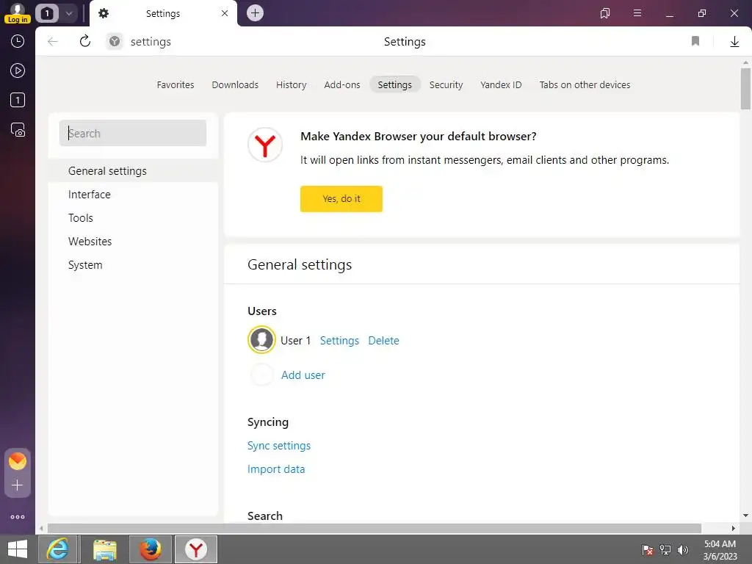Select Tools in the sidebar
This screenshot has width=752, height=564.
[133, 217]
